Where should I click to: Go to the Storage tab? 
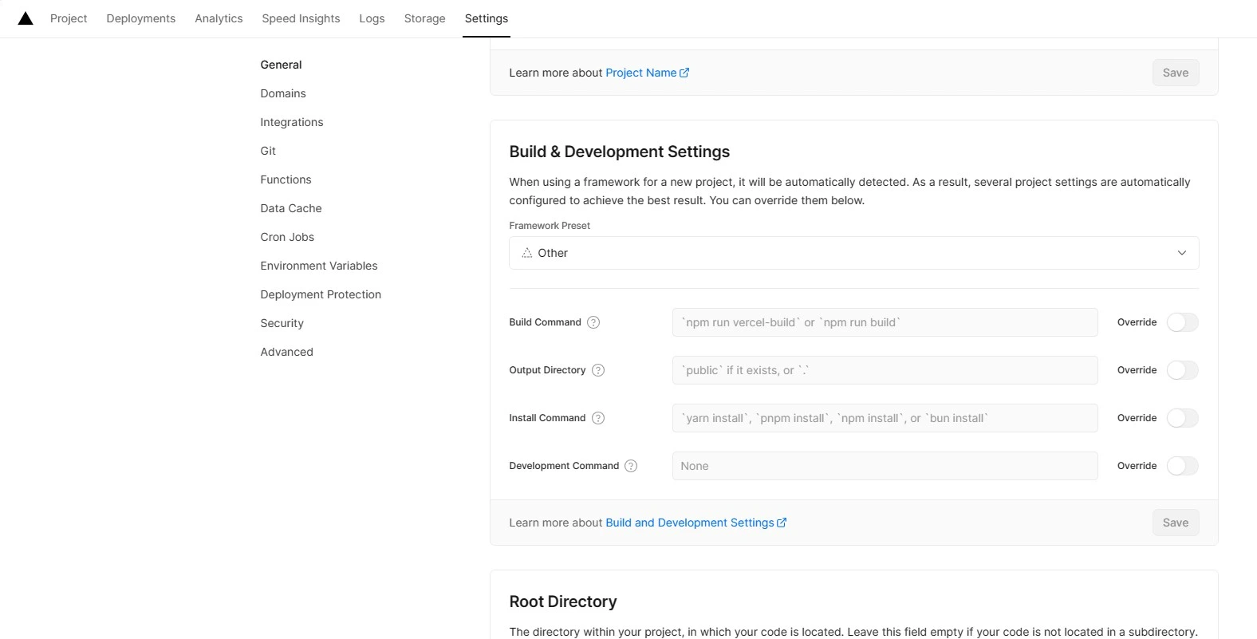tap(424, 18)
